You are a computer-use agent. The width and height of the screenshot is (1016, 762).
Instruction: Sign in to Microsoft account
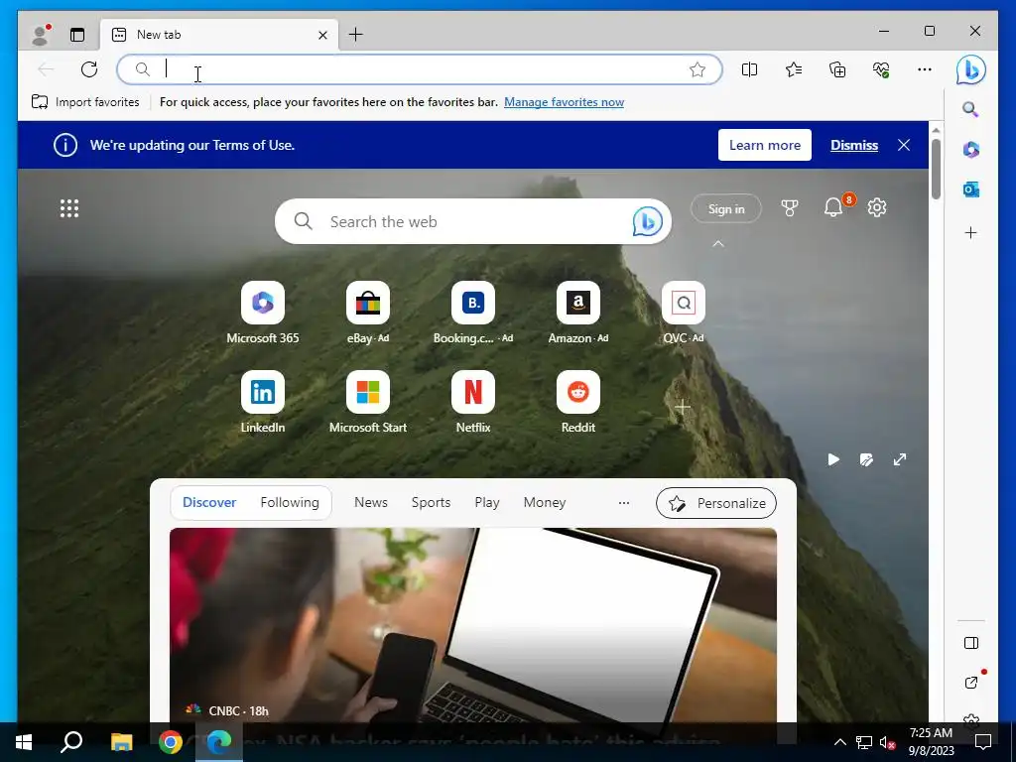point(726,208)
